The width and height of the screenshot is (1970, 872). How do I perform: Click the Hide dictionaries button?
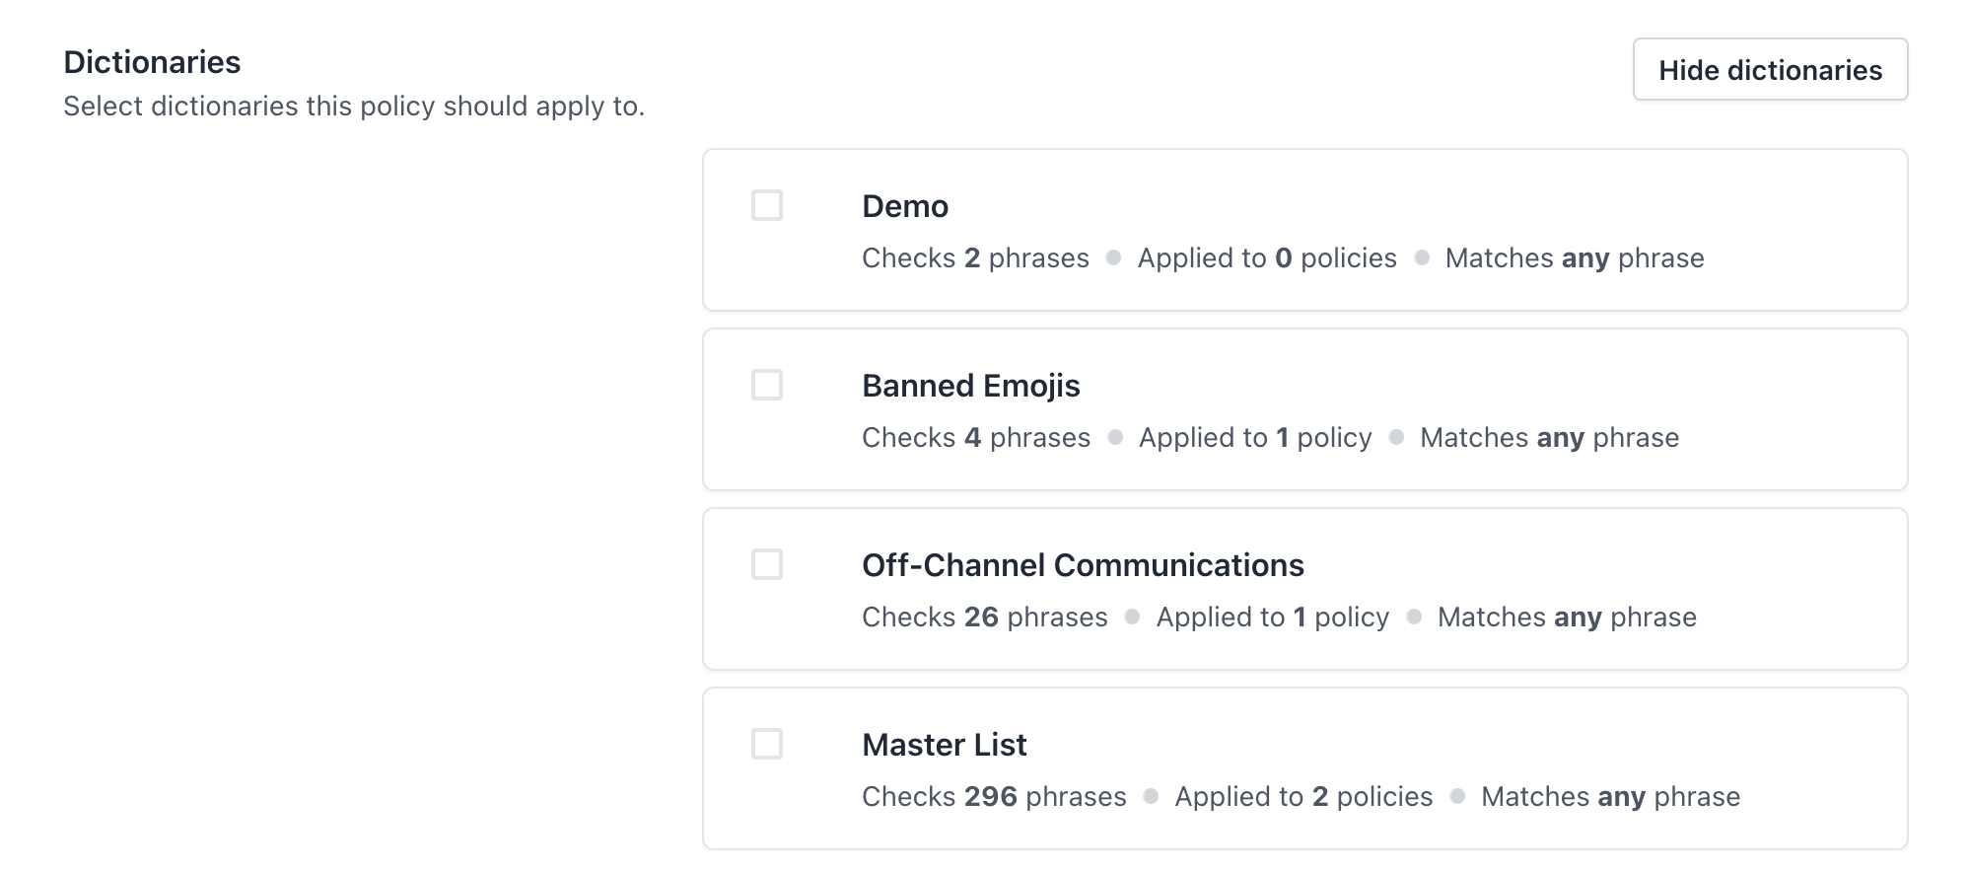(x=1768, y=69)
